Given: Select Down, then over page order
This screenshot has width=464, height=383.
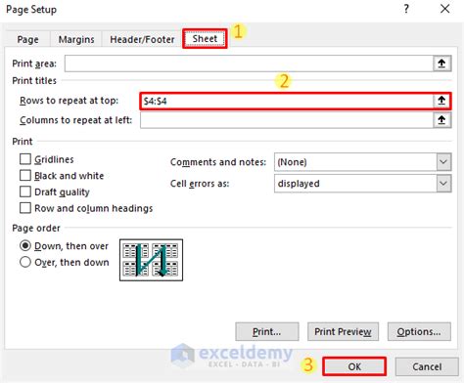Looking at the screenshot, I should (25, 245).
